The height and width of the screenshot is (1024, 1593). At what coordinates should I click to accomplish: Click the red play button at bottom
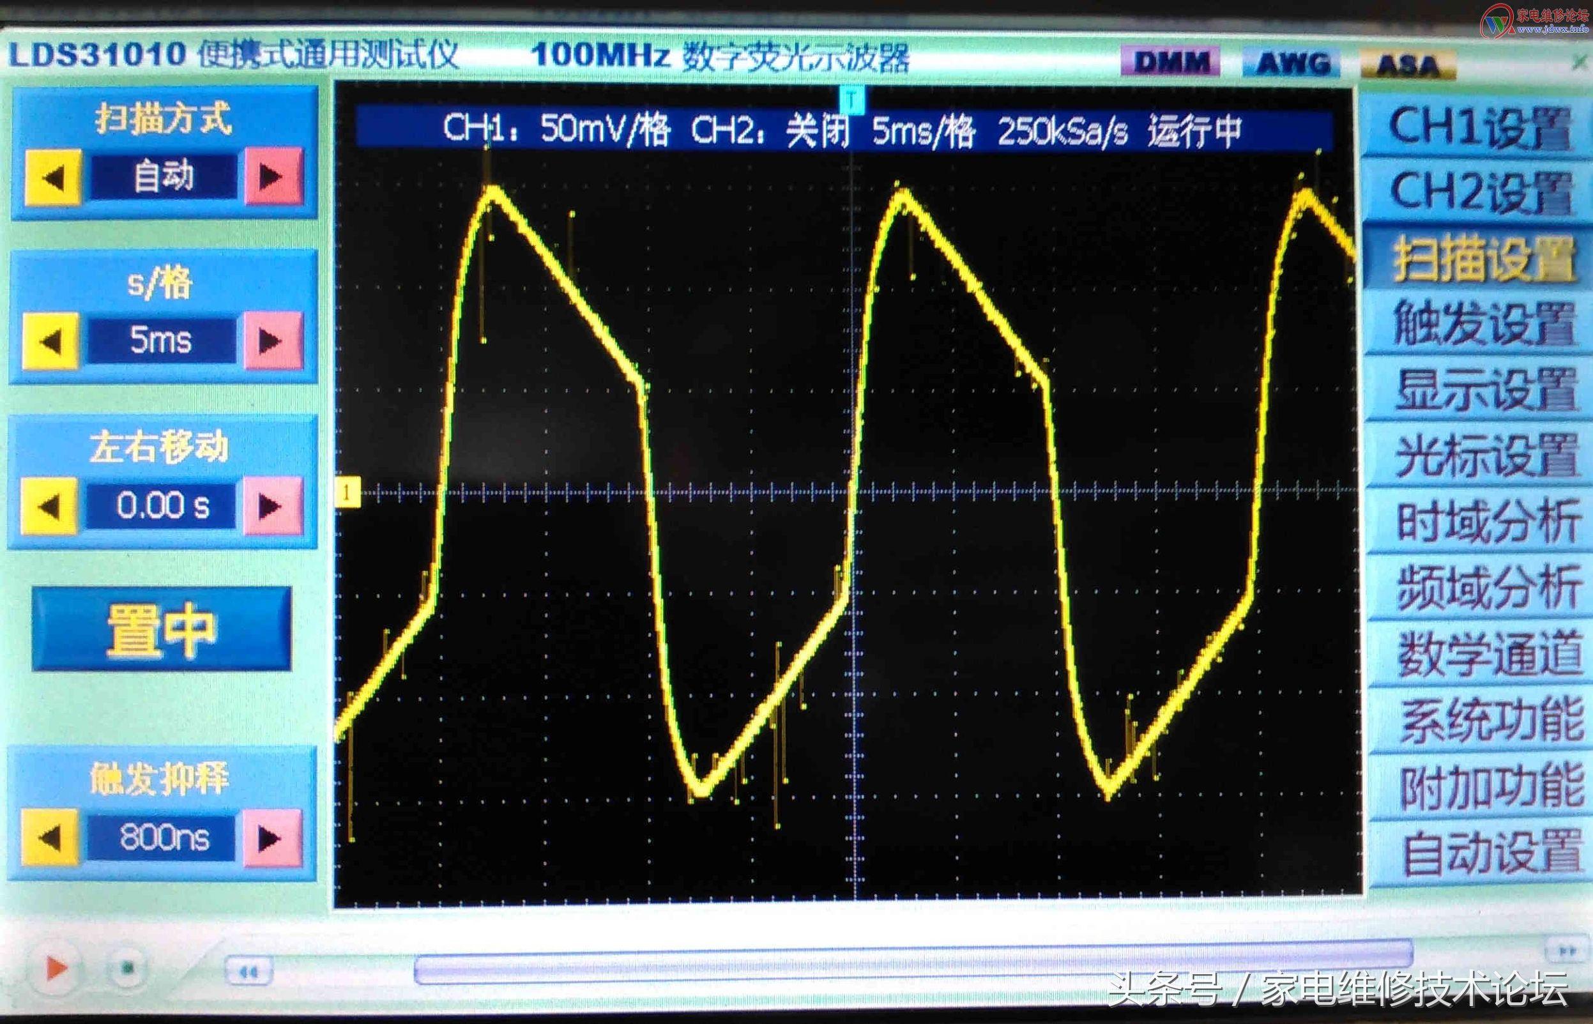tap(56, 968)
